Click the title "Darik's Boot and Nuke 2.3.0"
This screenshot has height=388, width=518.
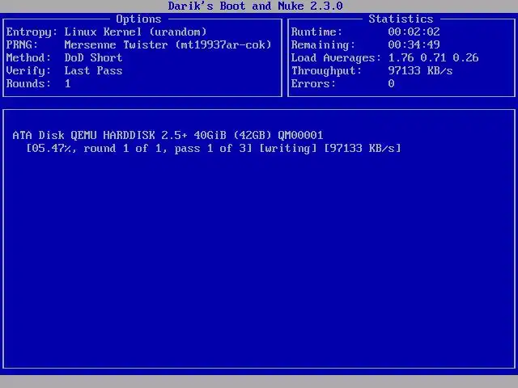(x=256, y=6)
